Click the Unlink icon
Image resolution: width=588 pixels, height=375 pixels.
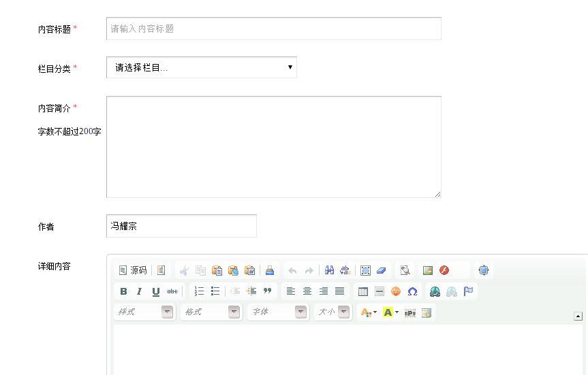pyautogui.click(x=452, y=291)
